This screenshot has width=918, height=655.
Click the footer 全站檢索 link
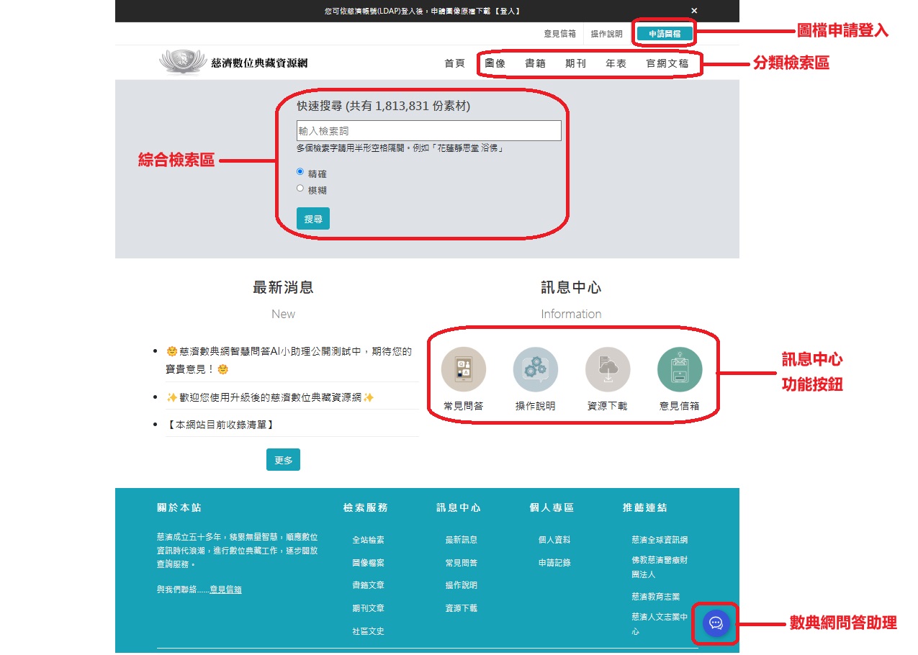pyautogui.click(x=368, y=540)
